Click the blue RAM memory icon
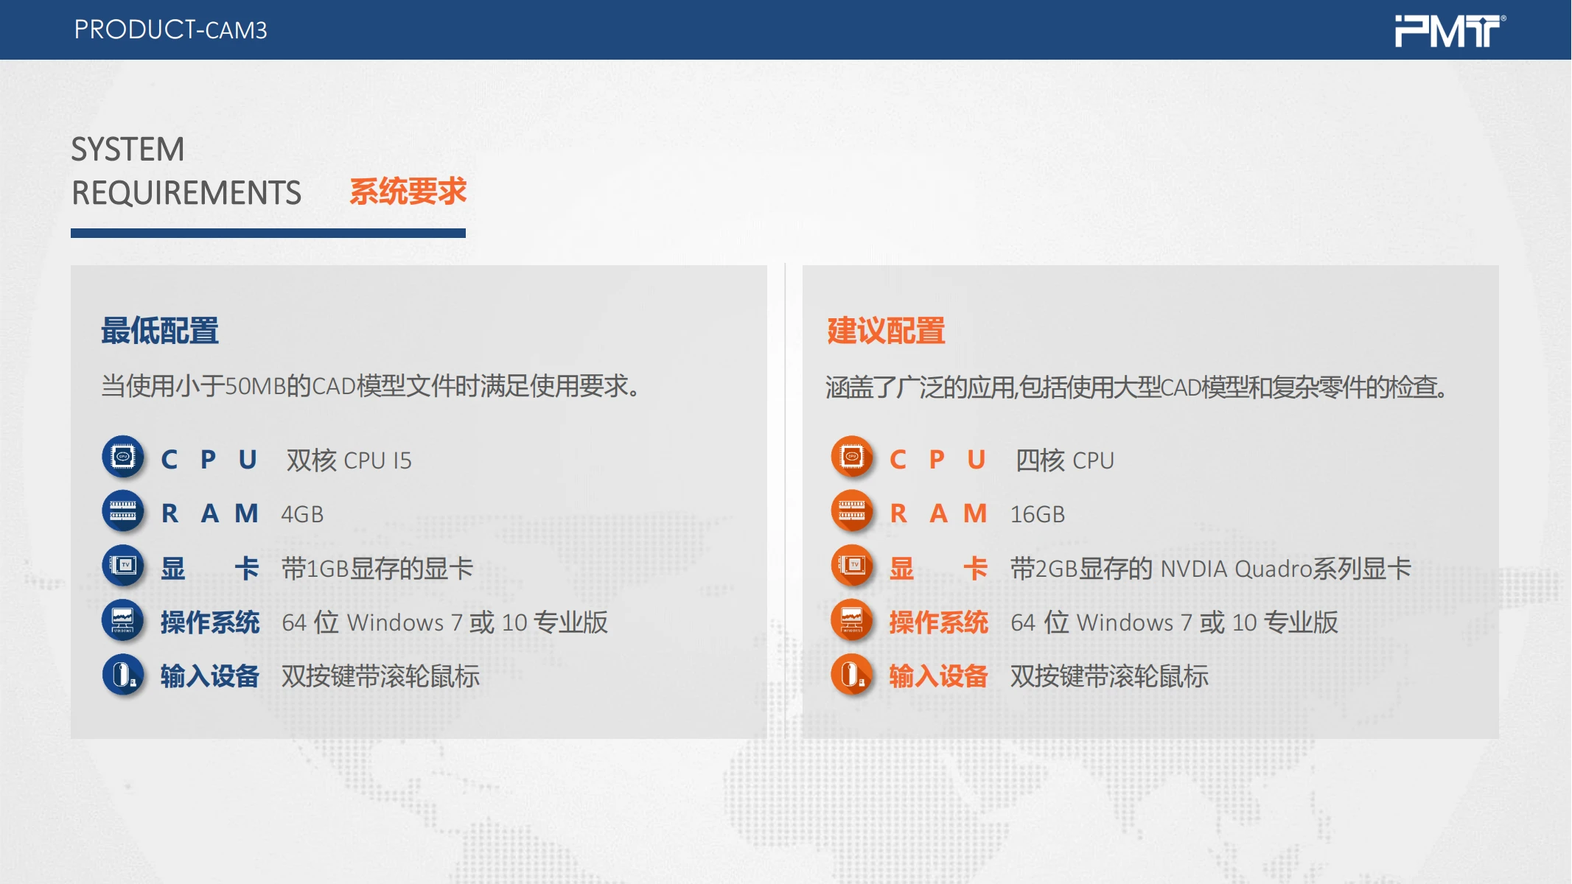 point(123,511)
